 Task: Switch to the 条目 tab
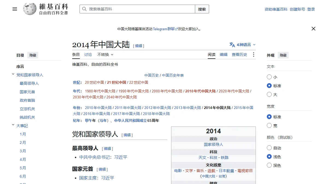coord(76,55)
